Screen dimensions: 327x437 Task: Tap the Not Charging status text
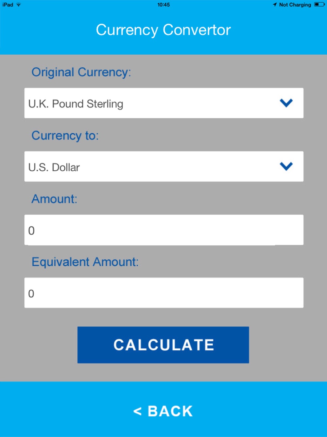coord(295,5)
